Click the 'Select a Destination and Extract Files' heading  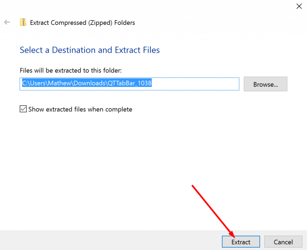pos(90,50)
